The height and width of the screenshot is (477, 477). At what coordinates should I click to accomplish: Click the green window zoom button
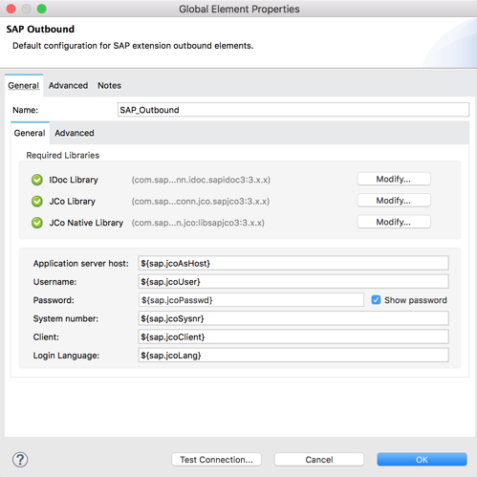[x=42, y=9]
